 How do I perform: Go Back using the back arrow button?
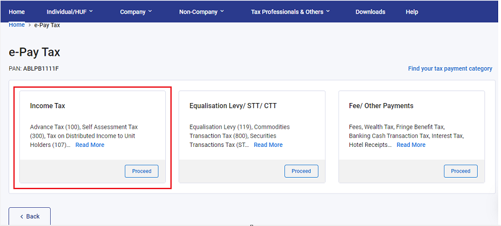(x=30, y=216)
